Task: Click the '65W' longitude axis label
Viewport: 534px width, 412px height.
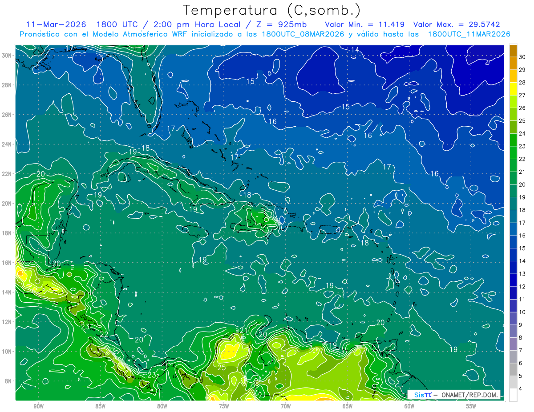Action: 348,406
